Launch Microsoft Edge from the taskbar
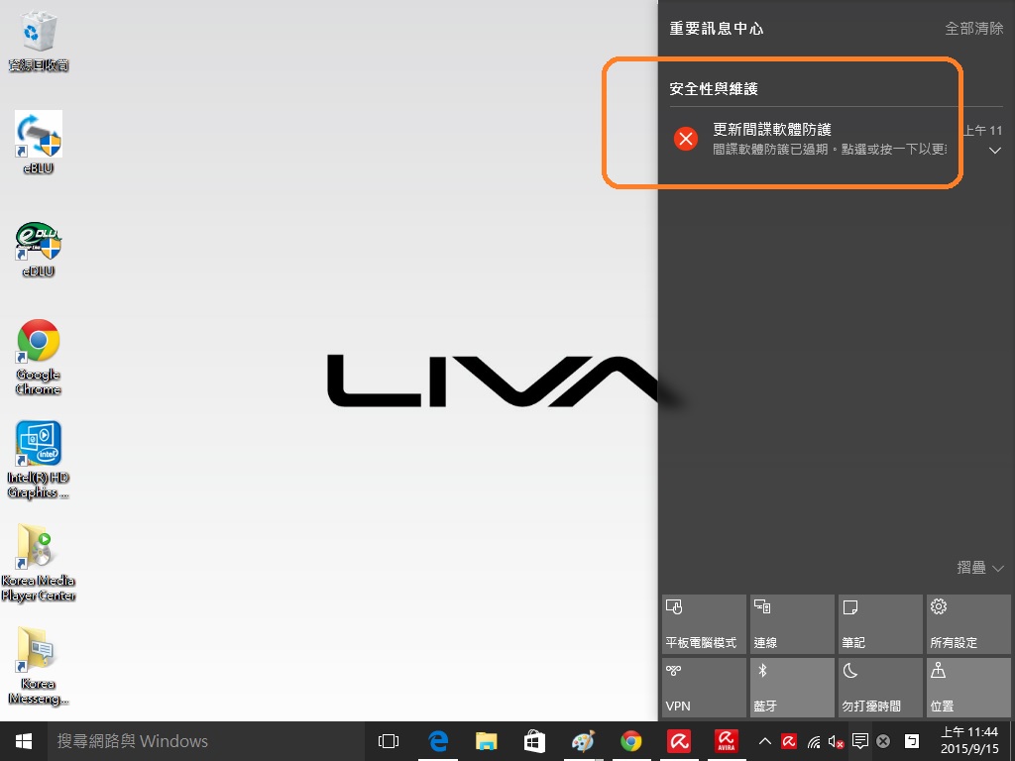This screenshot has width=1015, height=761. [x=438, y=741]
